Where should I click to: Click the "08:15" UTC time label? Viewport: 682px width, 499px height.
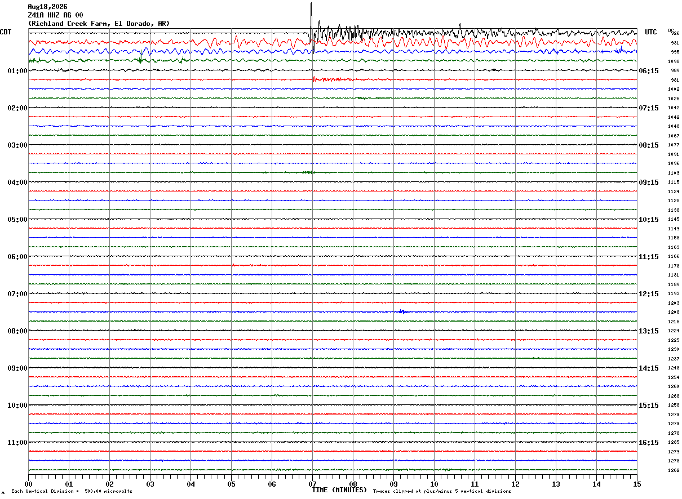pos(649,145)
